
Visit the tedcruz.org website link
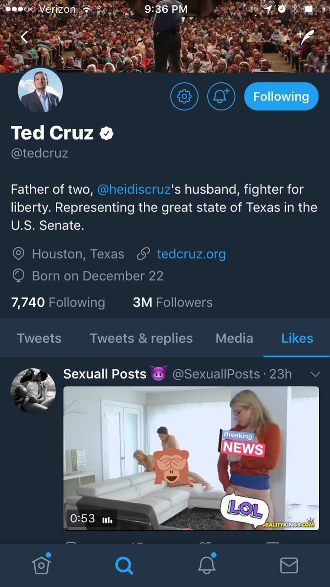click(x=191, y=254)
